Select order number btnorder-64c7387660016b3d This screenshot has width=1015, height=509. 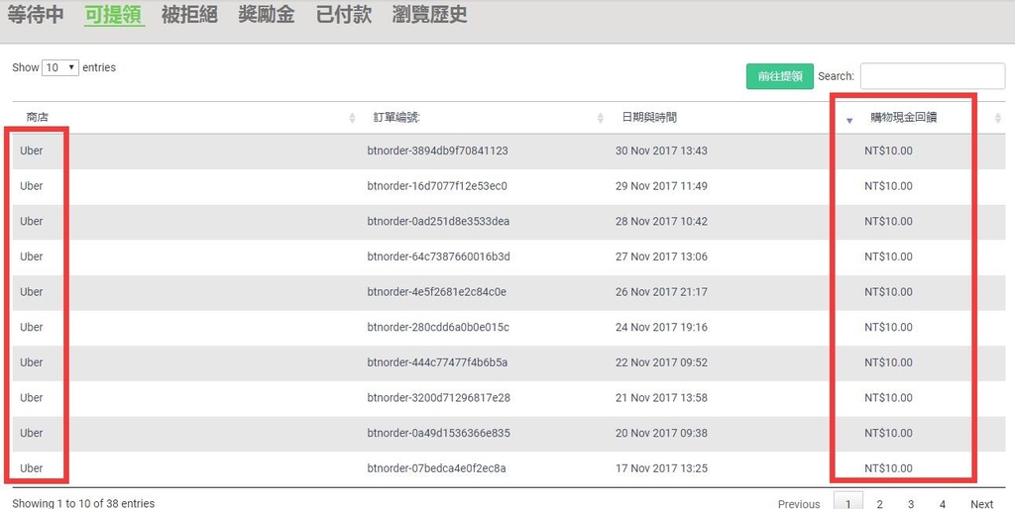[x=438, y=256]
